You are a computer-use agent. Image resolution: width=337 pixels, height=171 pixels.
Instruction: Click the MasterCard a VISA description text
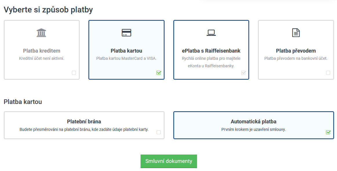coord(126,58)
